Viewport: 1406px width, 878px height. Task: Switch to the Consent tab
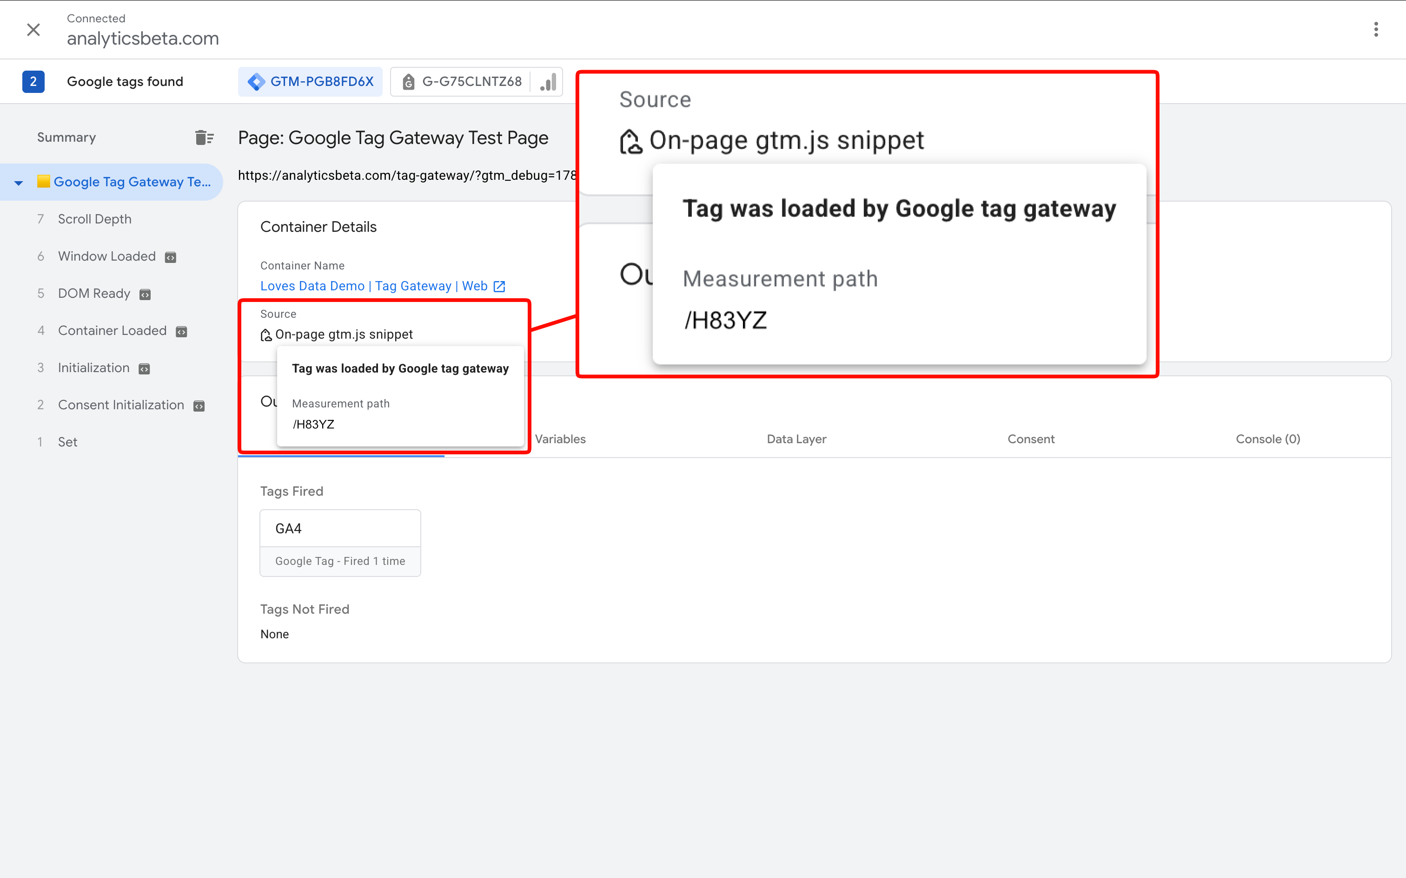click(1031, 439)
